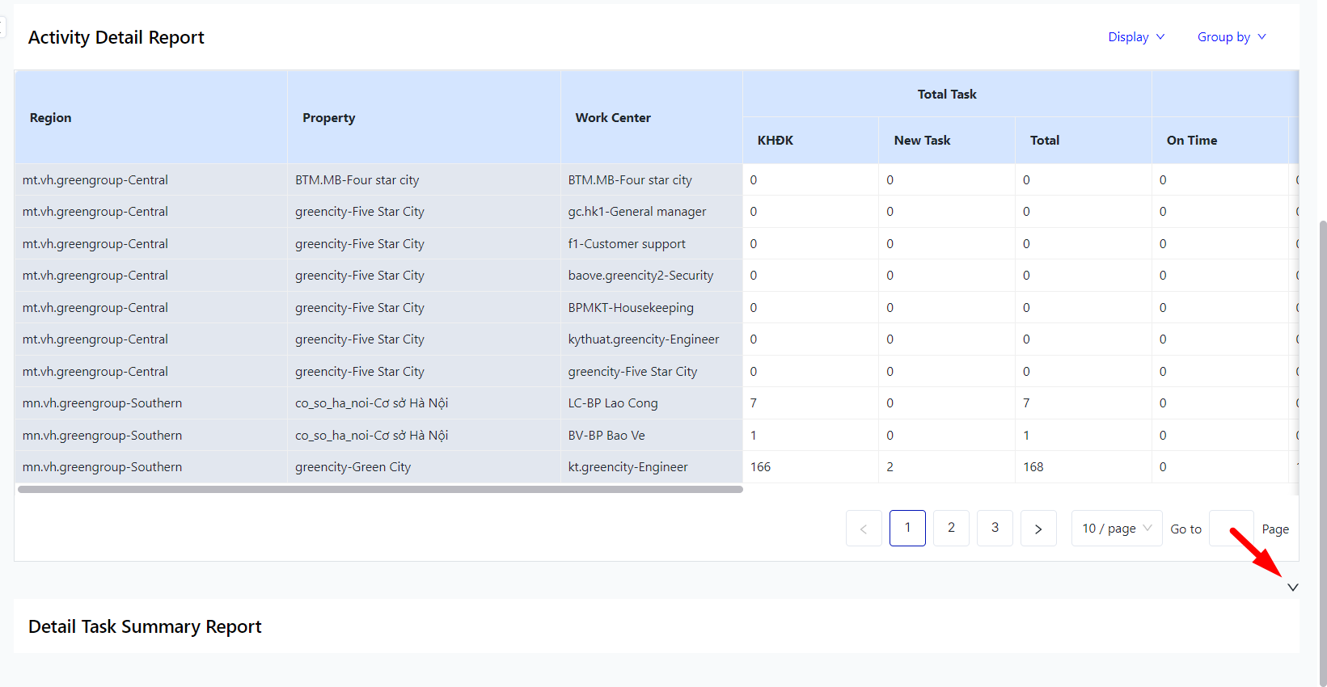Click the next page arrow icon

(1038, 529)
